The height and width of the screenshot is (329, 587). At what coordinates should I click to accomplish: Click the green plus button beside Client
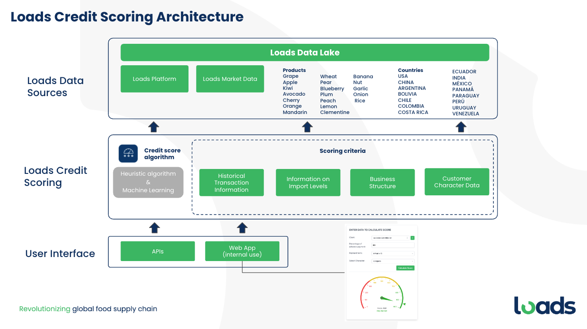(x=412, y=238)
